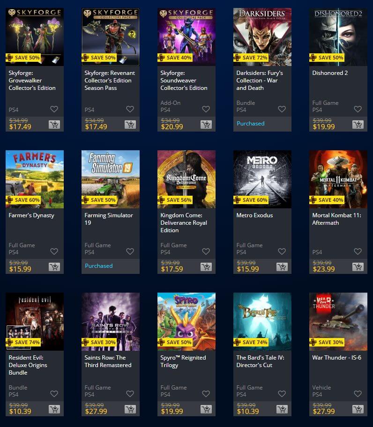The image size is (373, 427).
Task: Open the Metro Exodus cover image
Action: 262,179
